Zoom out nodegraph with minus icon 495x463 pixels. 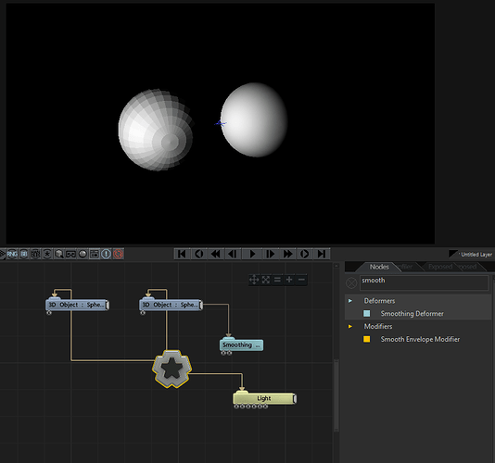(301, 280)
